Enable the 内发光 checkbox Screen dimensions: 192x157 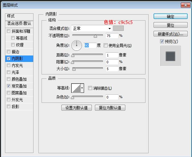(8, 65)
